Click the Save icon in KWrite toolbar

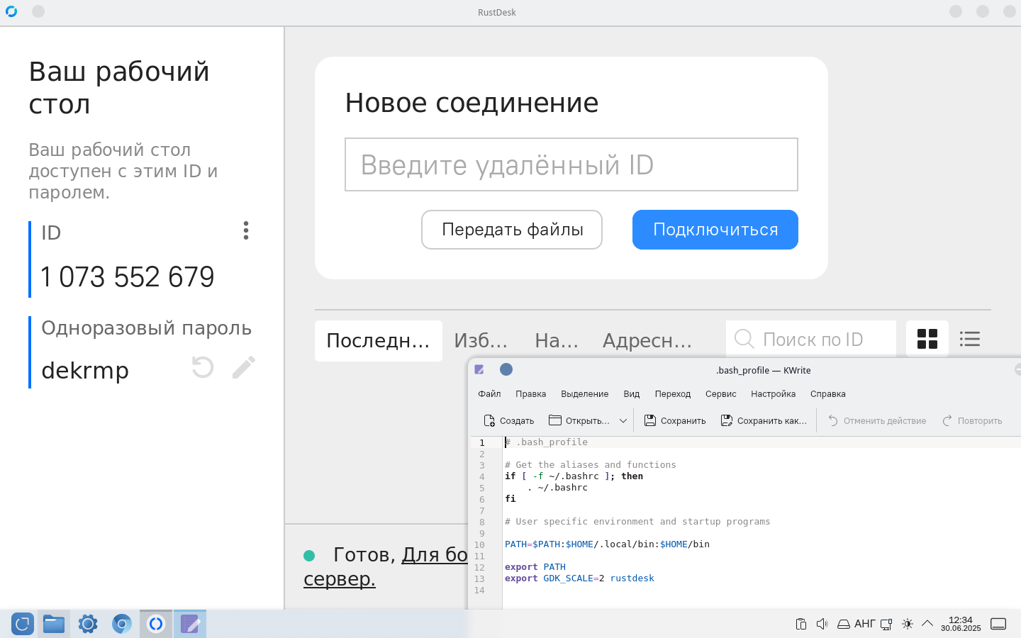point(675,420)
